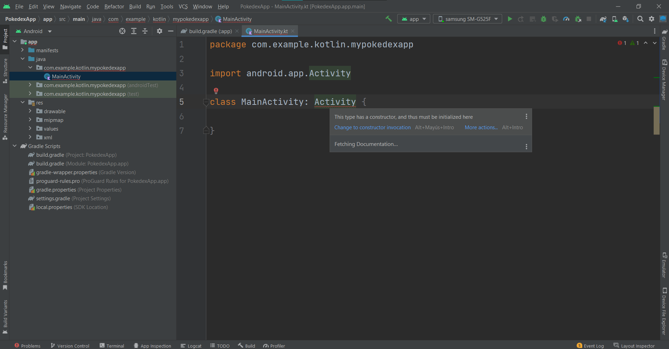Collapse the Gradle Scripts node
Screen dimensions: 669x349
(15, 146)
